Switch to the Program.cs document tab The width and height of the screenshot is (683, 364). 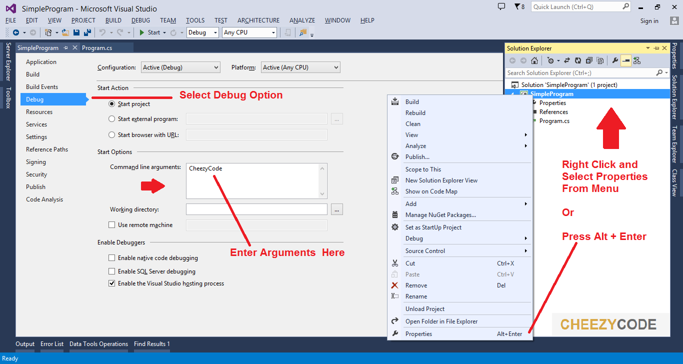[x=97, y=48]
